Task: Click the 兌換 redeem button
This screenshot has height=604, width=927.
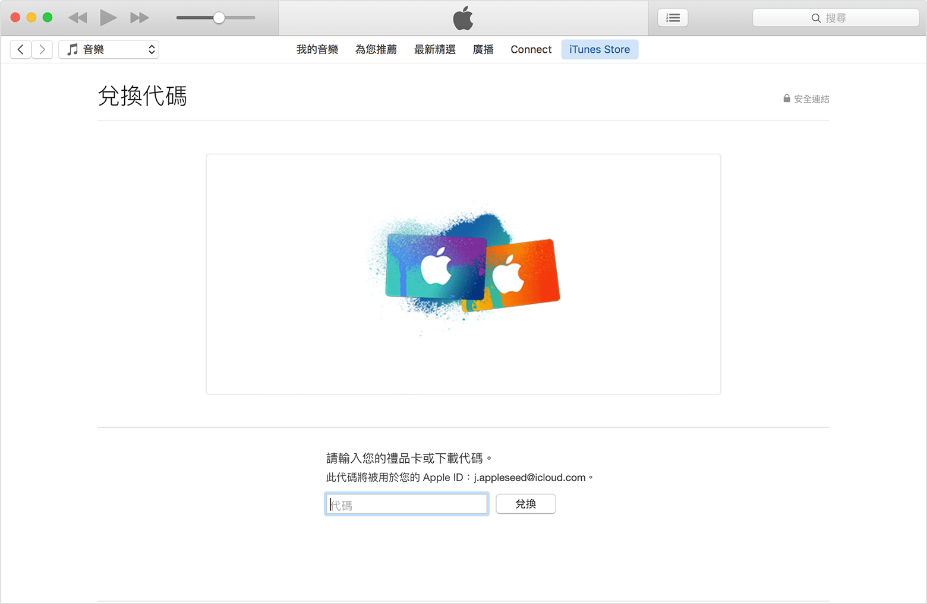Action: click(x=525, y=504)
